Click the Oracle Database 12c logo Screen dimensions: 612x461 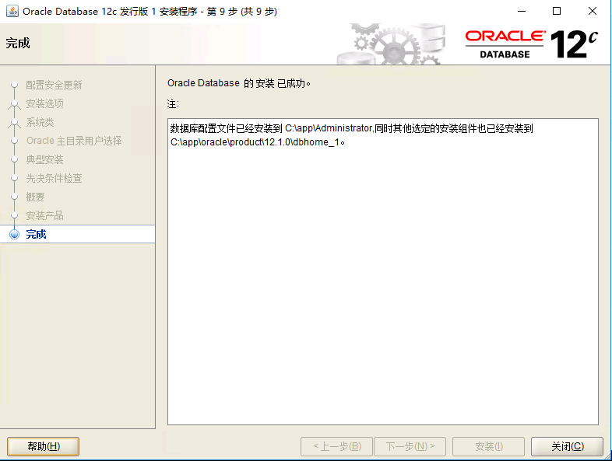[x=532, y=44]
